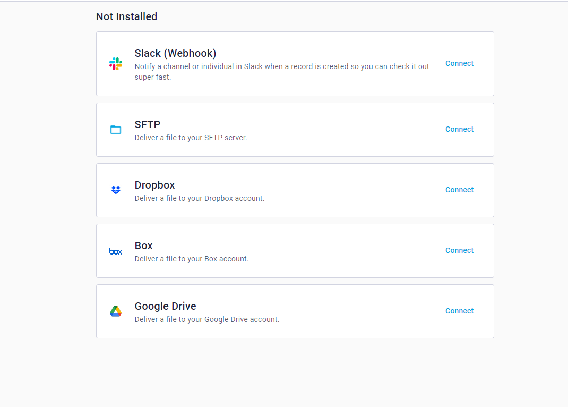Select the Dropbox title text

click(x=154, y=185)
